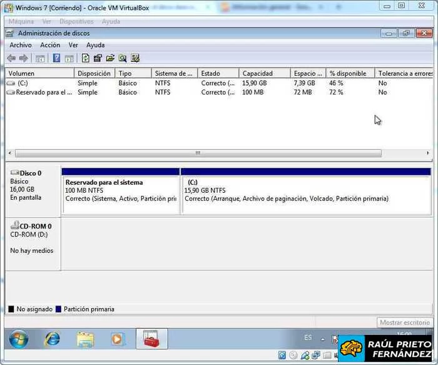Image resolution: width=438 pixels, height=365 pixels.
Task: Open Help with the blue question mark icon
Action: click(57, 58)
